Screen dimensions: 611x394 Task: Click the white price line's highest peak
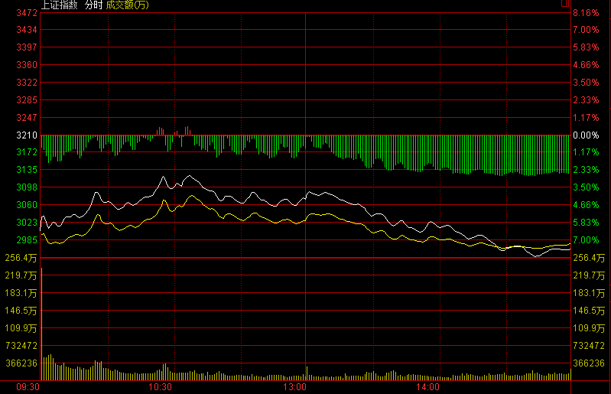click(164, 177)
